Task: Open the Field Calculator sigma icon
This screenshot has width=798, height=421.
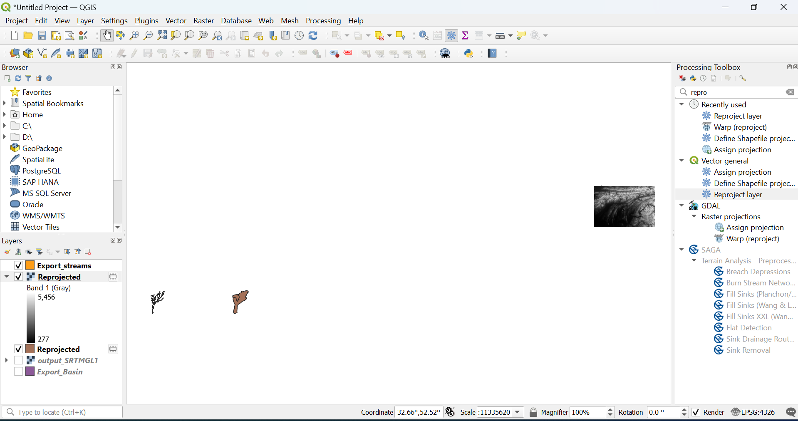Action: click(465, 36)
